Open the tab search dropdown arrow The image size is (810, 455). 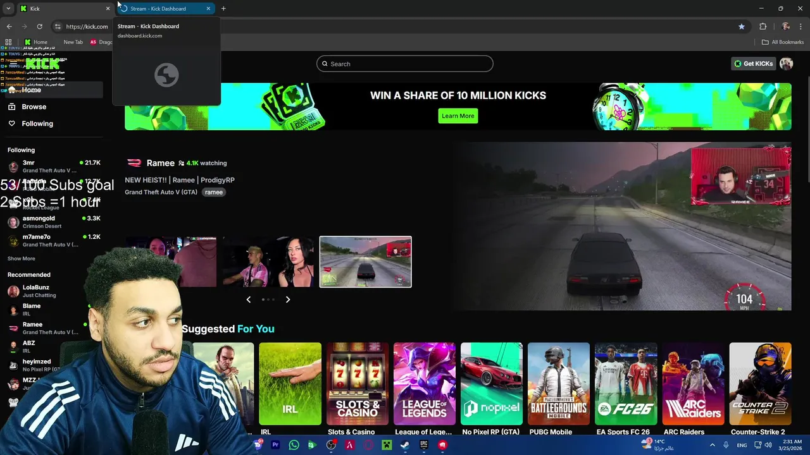[8, 9]
